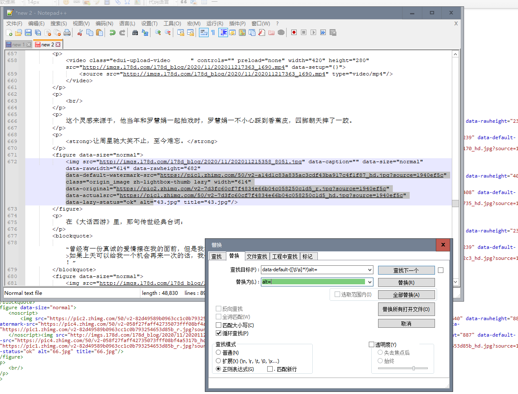Expand the 查找目标 combo box dropdown arrow
This screenshot has width=518, height=394.
click(370, 269)
